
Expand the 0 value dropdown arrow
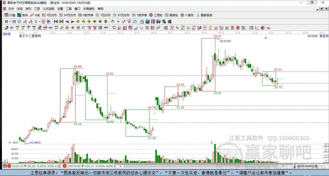tap(39, 21)
